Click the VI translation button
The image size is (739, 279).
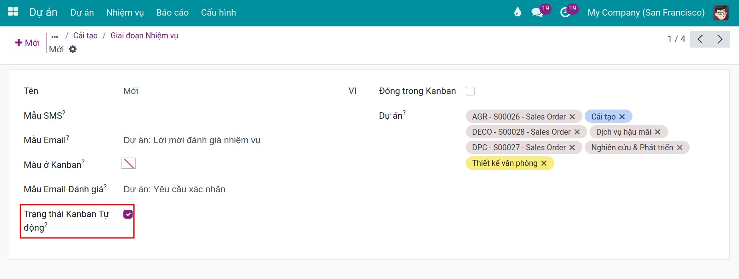[352, 91]
